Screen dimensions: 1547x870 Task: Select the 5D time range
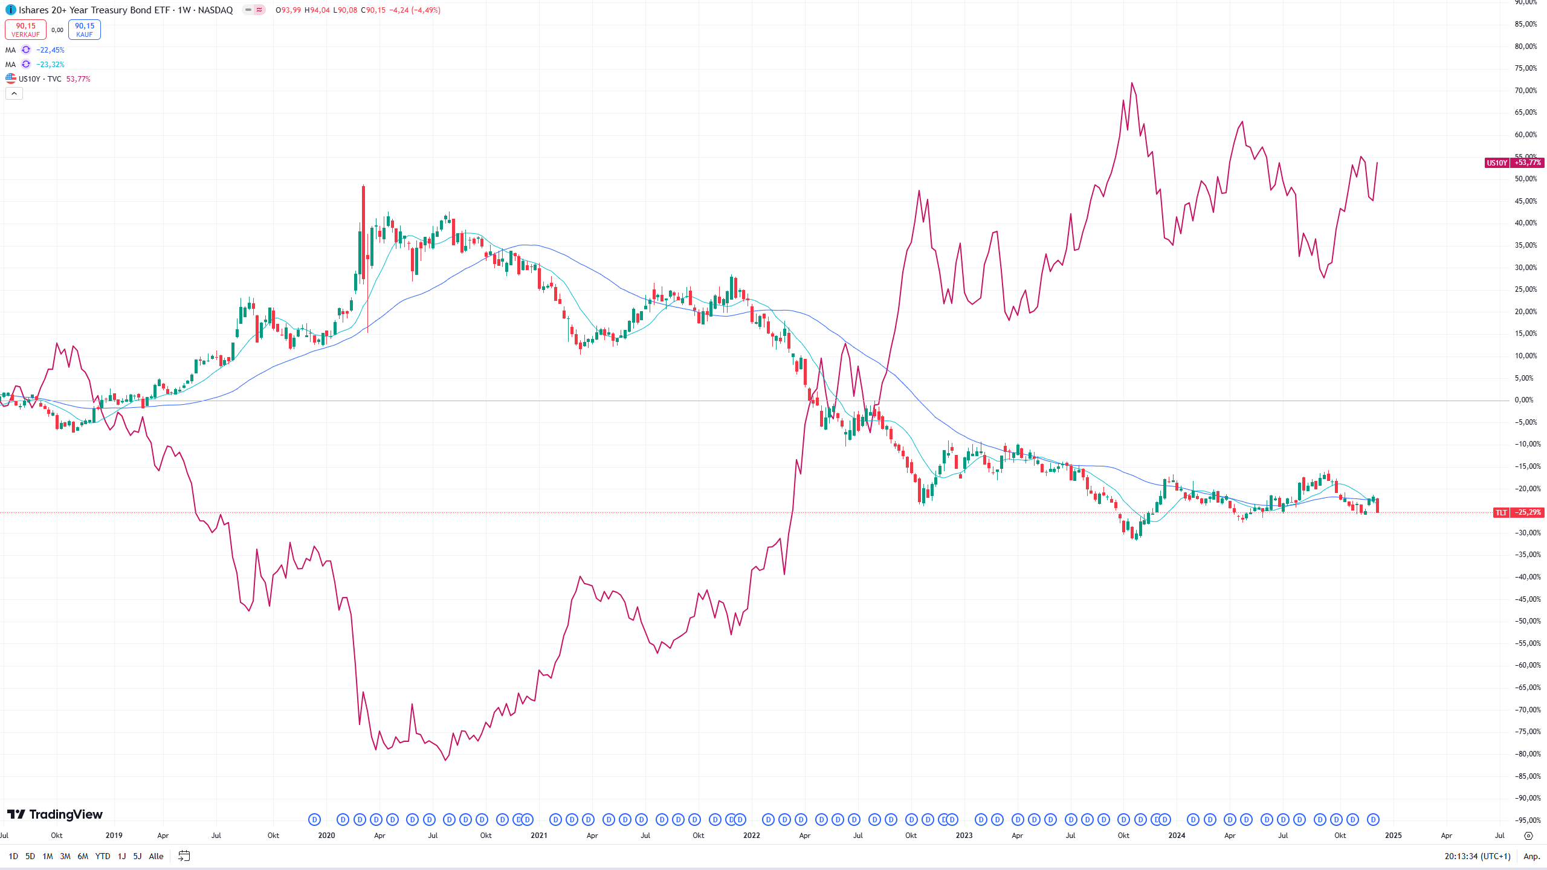(30, 856)
